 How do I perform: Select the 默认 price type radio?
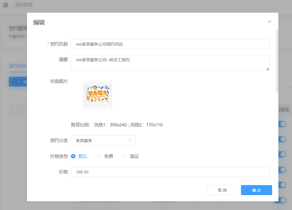click(x=73, y=156)
